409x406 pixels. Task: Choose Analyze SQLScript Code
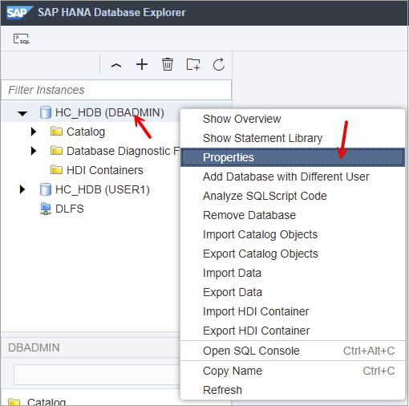[293, 196]
